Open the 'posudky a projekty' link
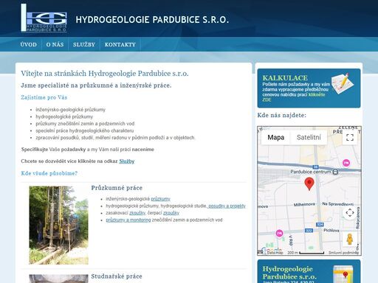The image size is (378, 283). (x=227, y=206)
